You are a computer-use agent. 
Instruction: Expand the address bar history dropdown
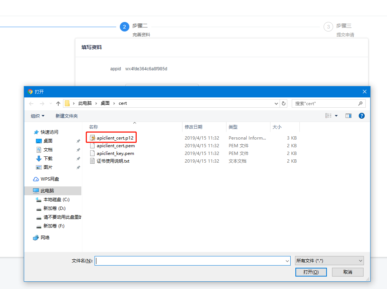276,104
